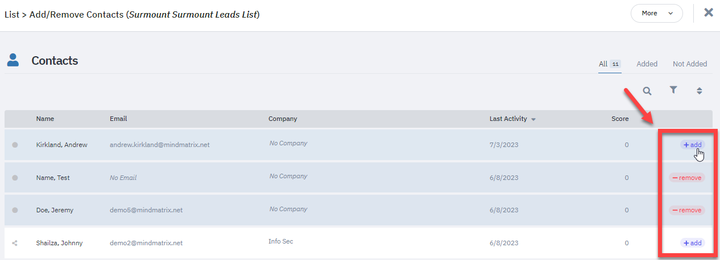
Task: Click status dot for Doe, Jeremy
Action: (15, 210)
